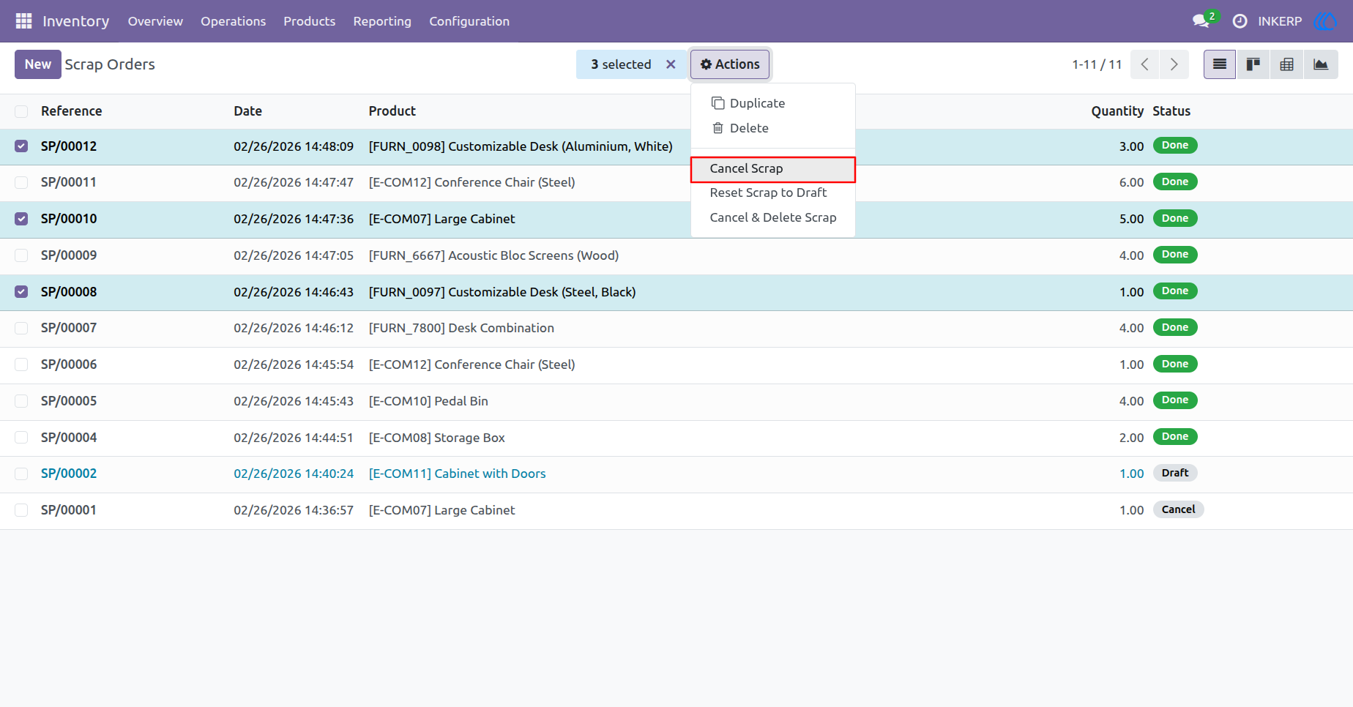Click [E-COM10] Pedal Bin product cell
This screenshot has height=707, width=1353.
coord(428,401)
